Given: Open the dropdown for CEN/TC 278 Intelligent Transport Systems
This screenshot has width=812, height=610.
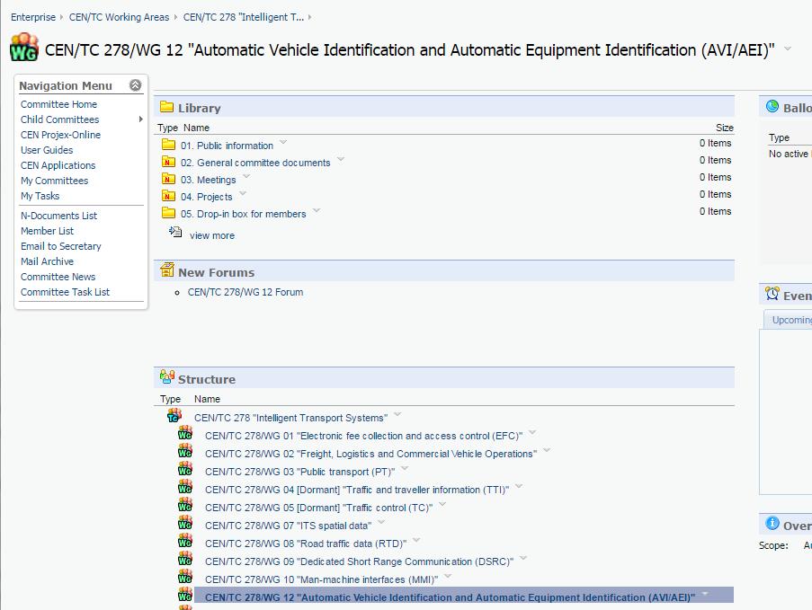Looking at the screenshot, I should tap(397, 414).
